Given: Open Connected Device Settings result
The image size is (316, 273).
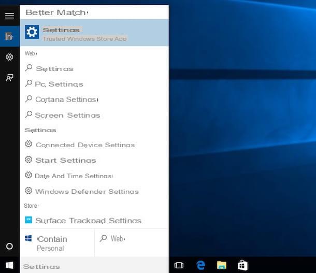Looking at the screenshot, I should (x=94, y=145).
